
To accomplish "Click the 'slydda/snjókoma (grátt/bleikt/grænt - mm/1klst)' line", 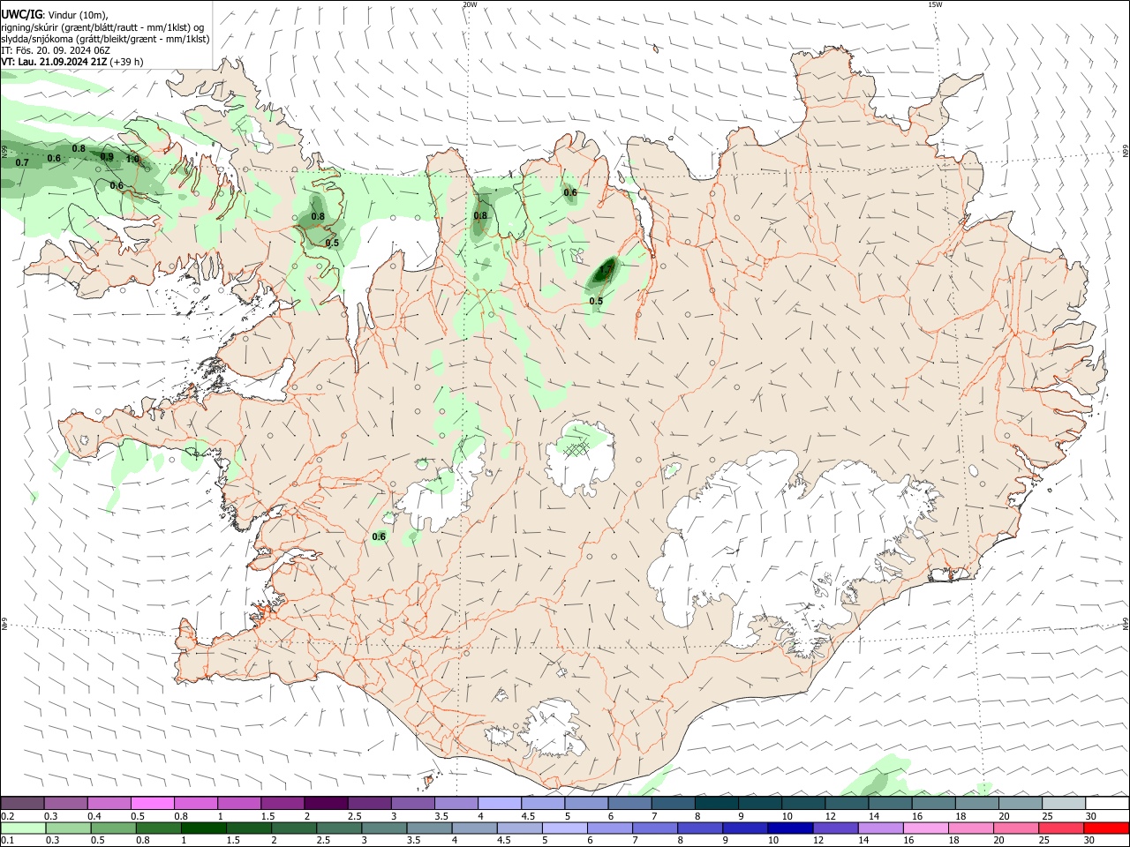I will [105, 39].
